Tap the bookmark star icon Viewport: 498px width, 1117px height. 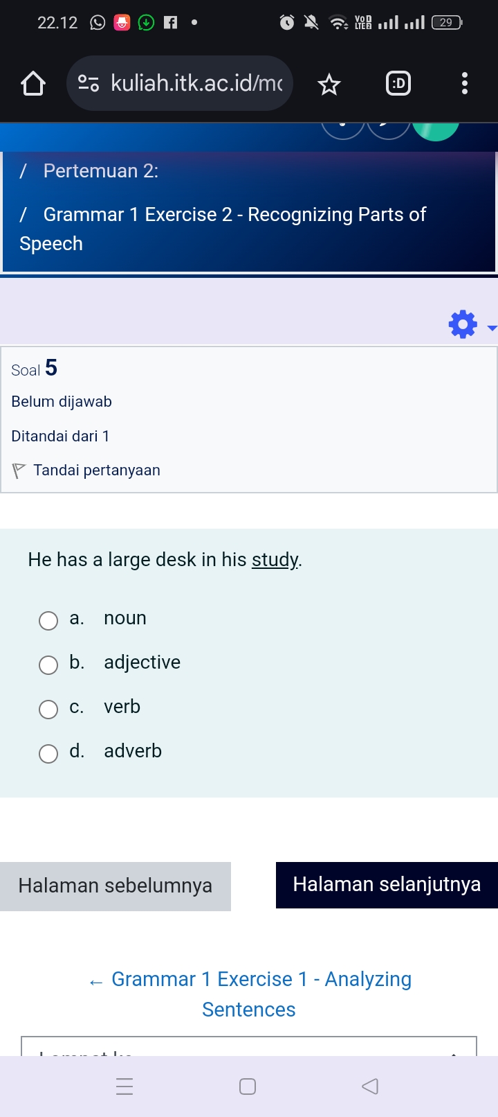(329, 84)
